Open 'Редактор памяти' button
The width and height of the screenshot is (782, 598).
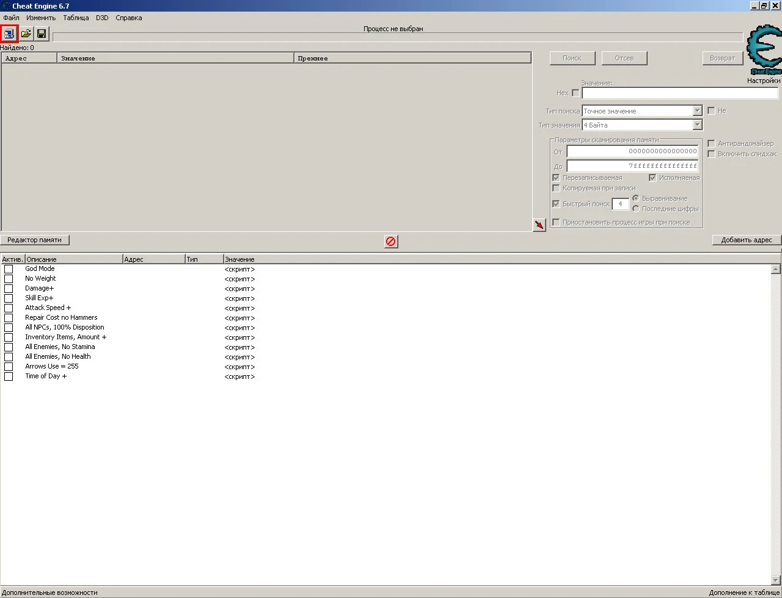(x=35, y=240)
